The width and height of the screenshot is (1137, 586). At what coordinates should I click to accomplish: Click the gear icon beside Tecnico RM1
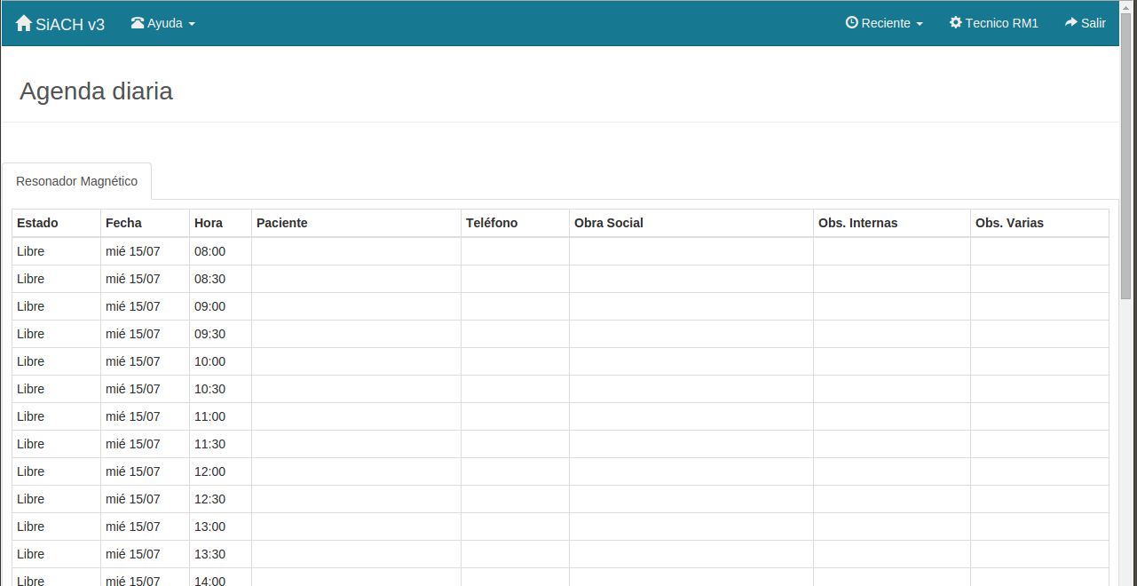click(x=956, y=22)
